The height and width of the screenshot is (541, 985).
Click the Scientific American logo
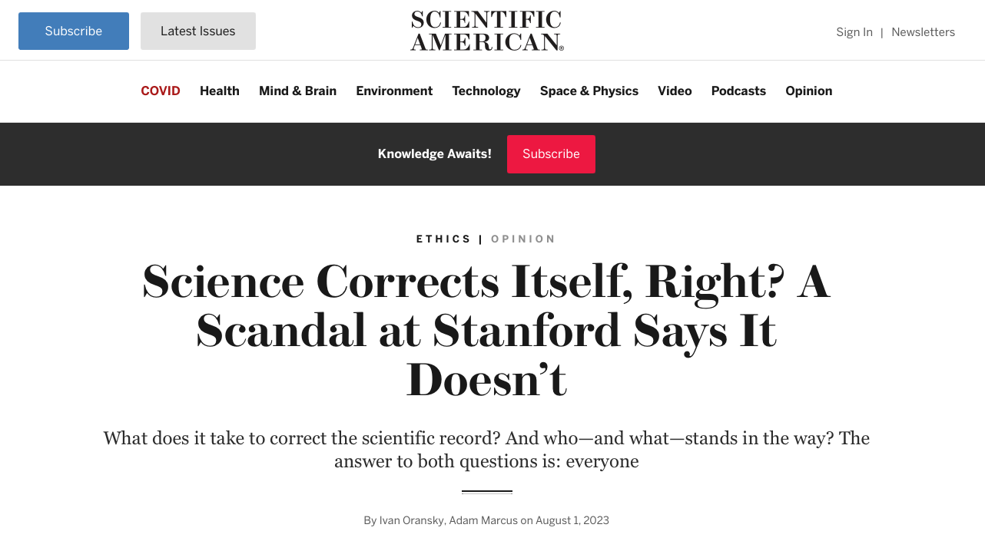click(x=487, y=31)
